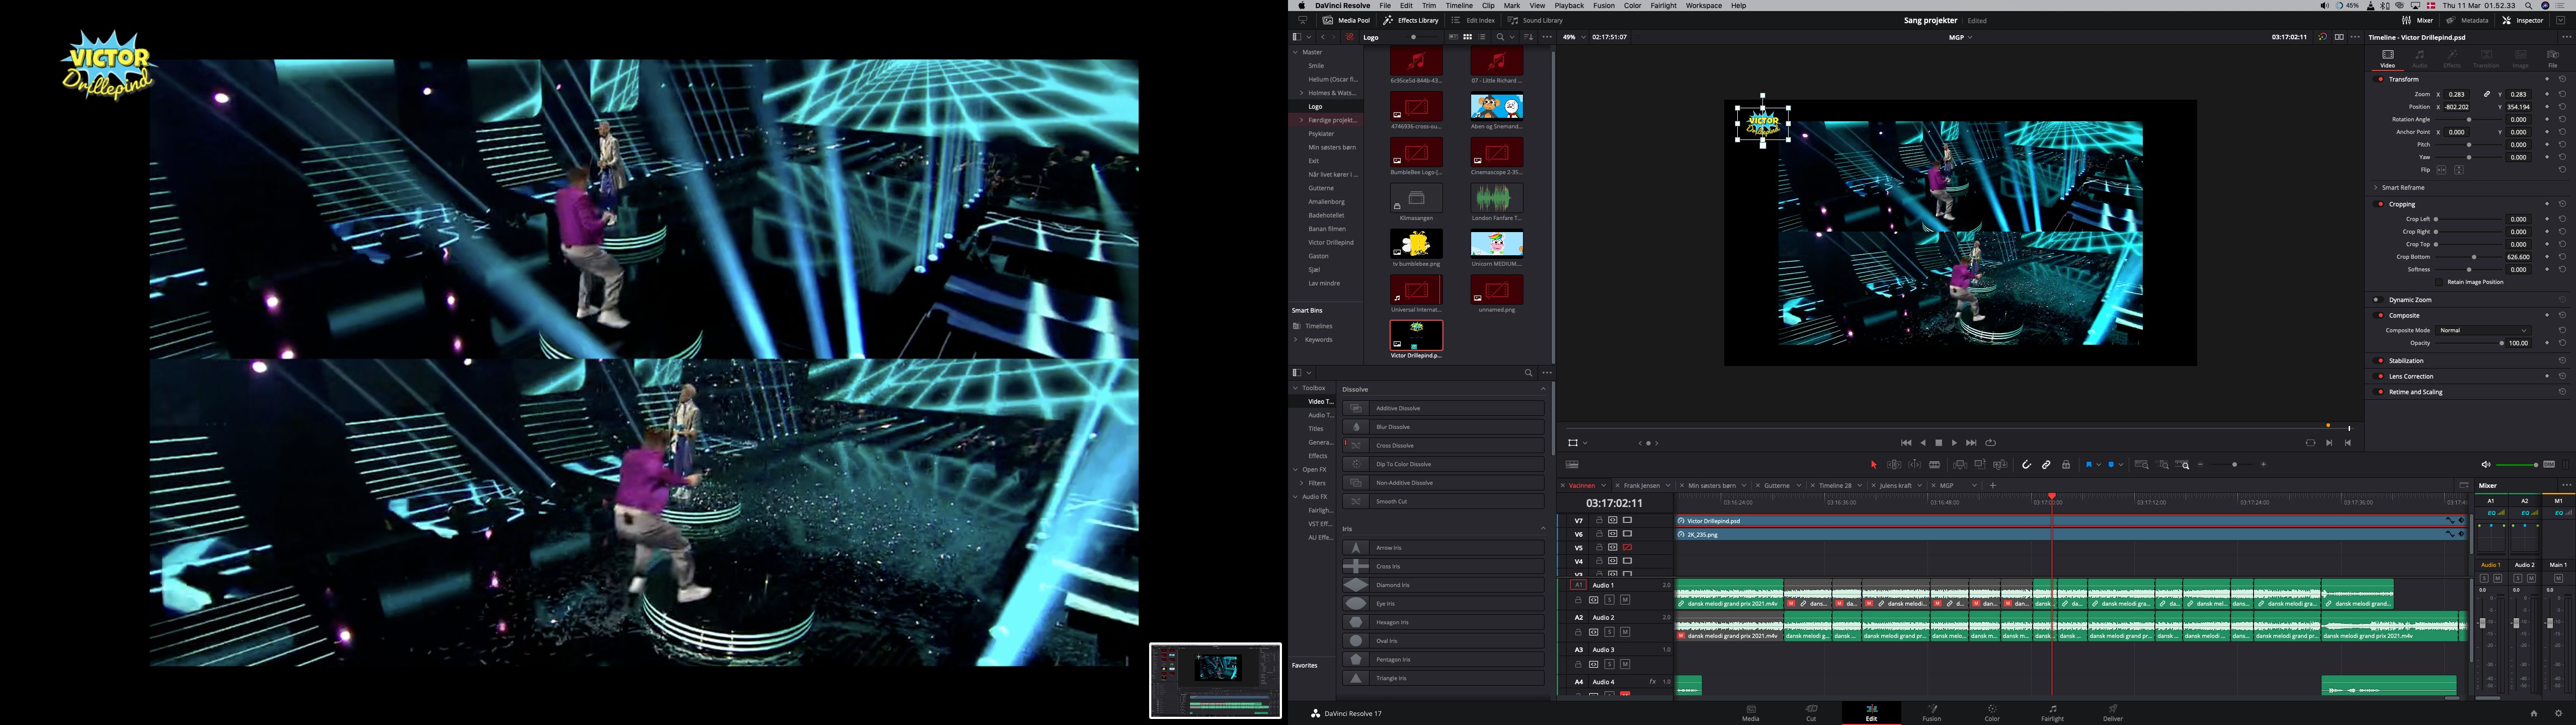Toggle linked selection chain icon
The width and height of the screenshot is (2576, 725).
click(2046, 465)
